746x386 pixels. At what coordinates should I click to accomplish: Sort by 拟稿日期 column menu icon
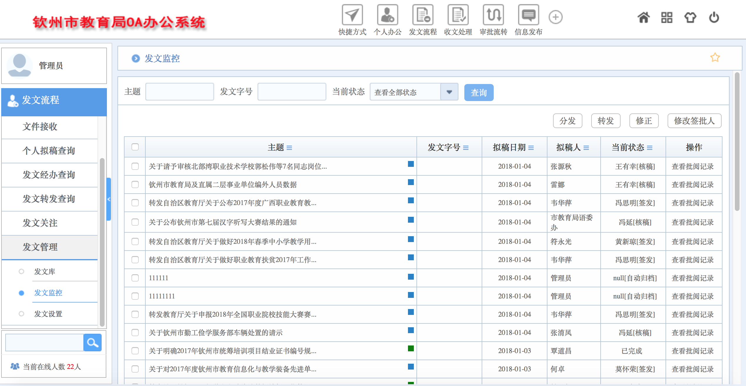[531, 148]
